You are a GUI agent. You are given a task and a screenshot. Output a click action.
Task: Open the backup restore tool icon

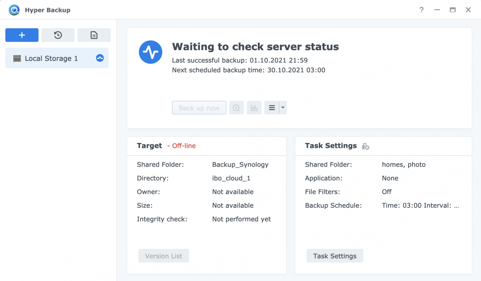pos(57,35)
